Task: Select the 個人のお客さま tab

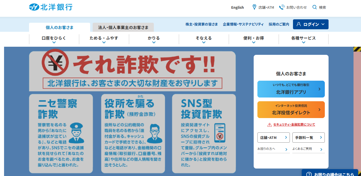Action: 60,27
